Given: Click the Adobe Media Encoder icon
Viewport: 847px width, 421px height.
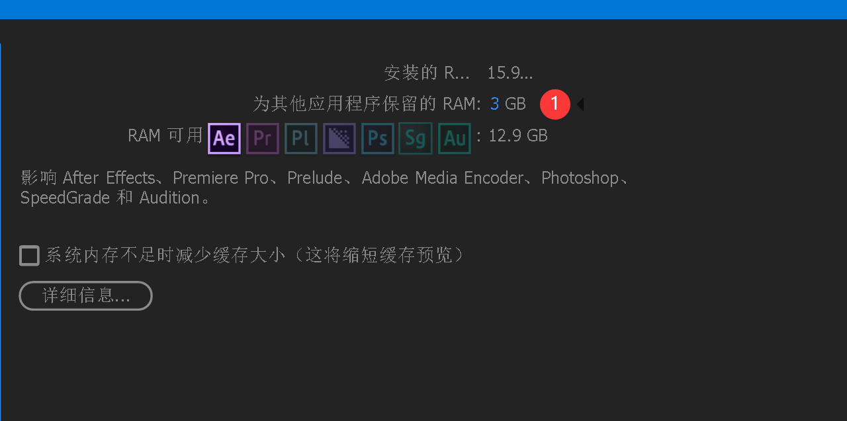Looking at the screenshot, I should click(339, 138).
